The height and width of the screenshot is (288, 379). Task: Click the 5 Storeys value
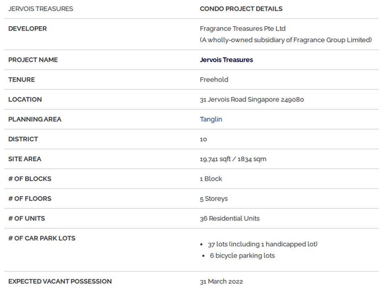point(214,199)
